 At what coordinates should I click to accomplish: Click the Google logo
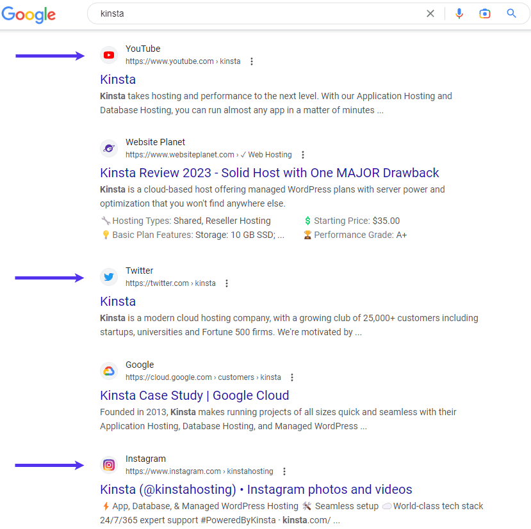pos(29,14)
